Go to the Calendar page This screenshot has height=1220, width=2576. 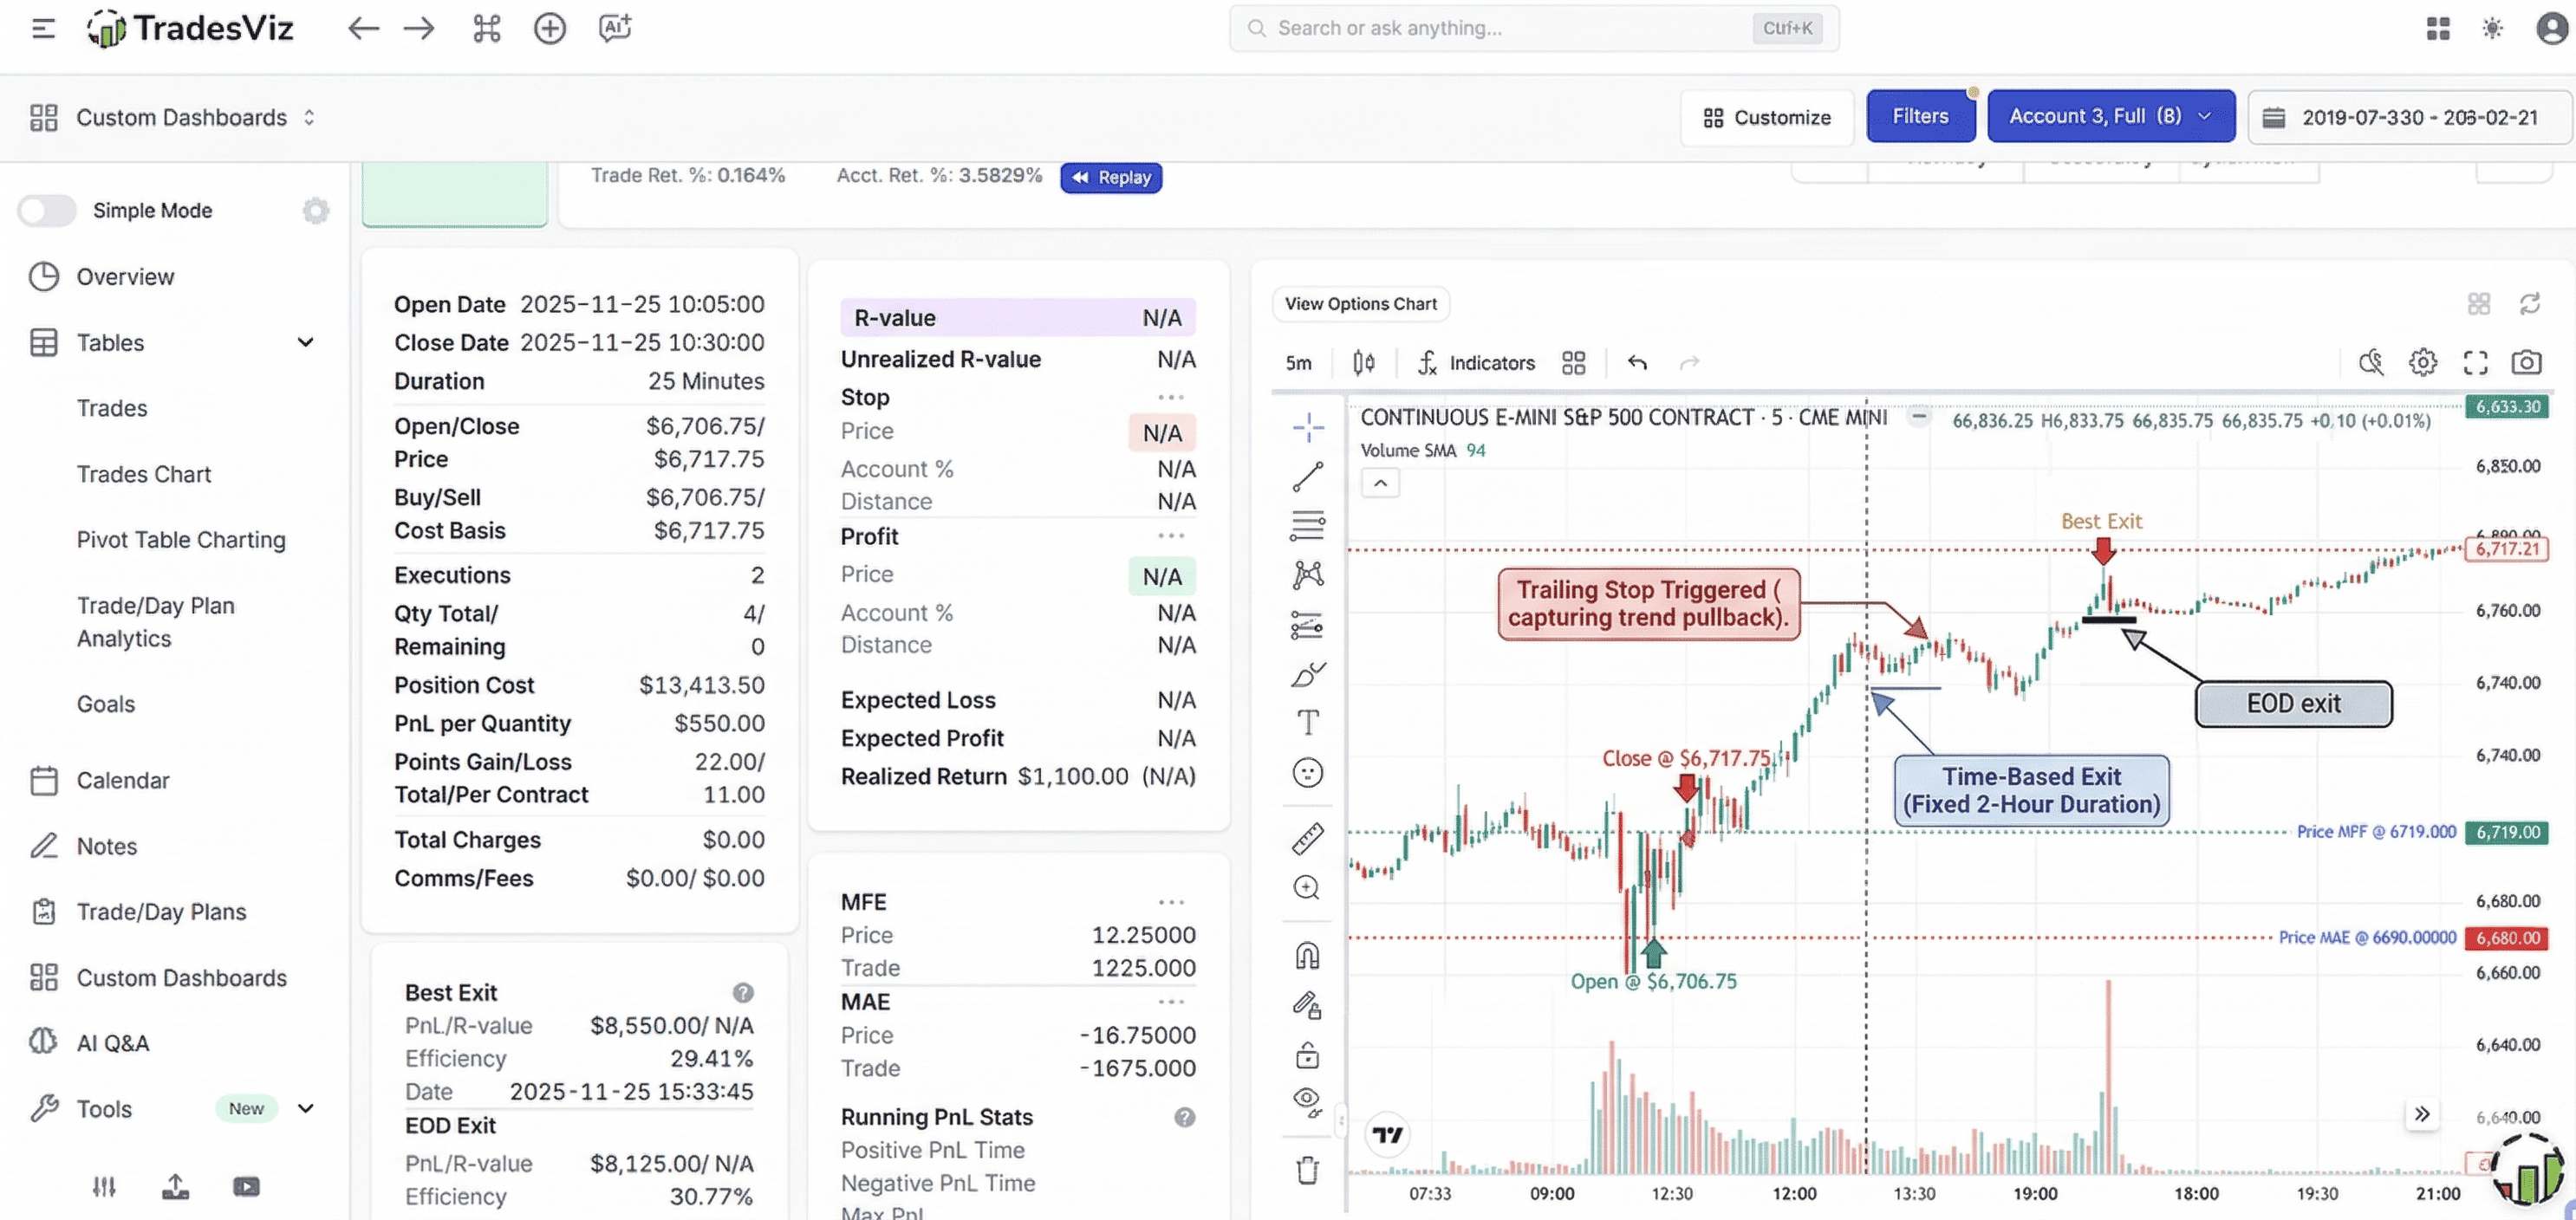click(122, 780)
